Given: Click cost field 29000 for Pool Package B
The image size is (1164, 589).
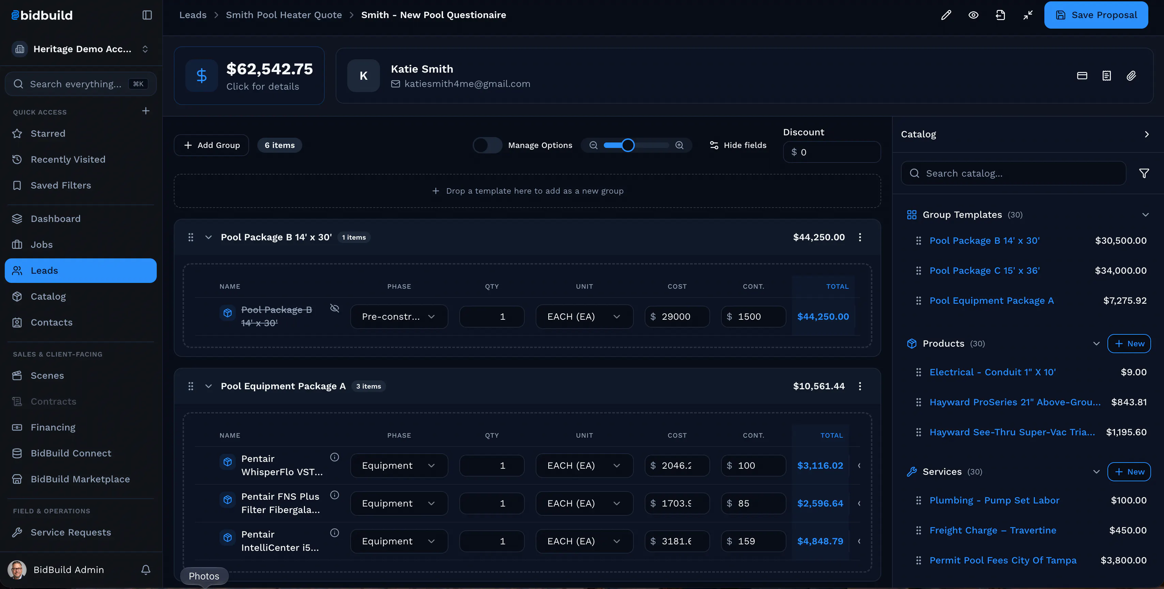Looking at the screenshot, I should tap(677, 316).
